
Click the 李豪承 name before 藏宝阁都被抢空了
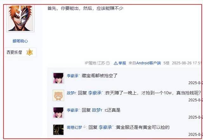73,76
